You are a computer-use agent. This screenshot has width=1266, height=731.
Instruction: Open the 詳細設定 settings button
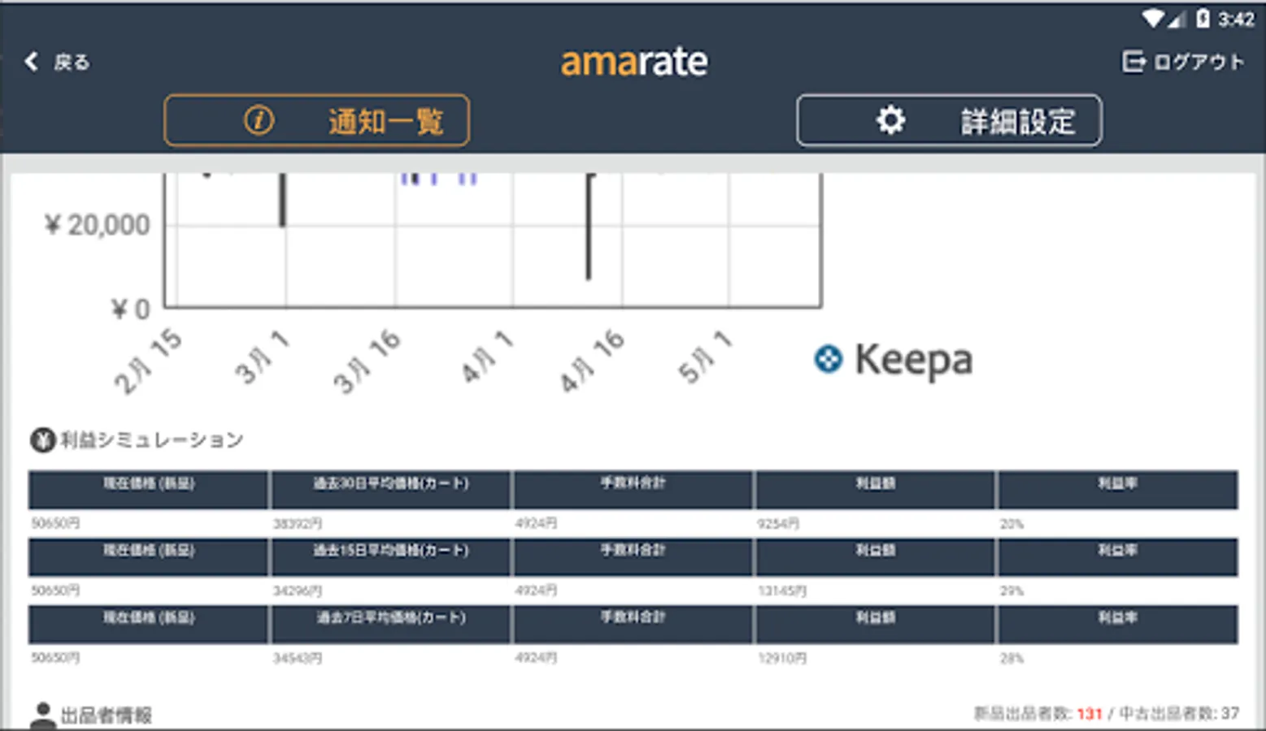pos(949,119)
